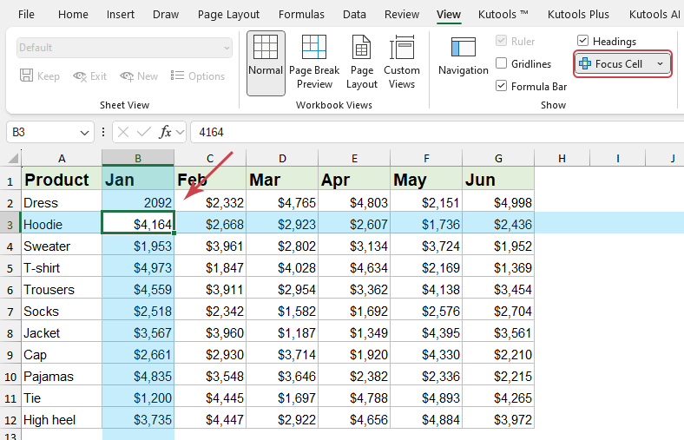Switch to Page Layout view
This screenshot has height=440, width=684.
(362, 48)
